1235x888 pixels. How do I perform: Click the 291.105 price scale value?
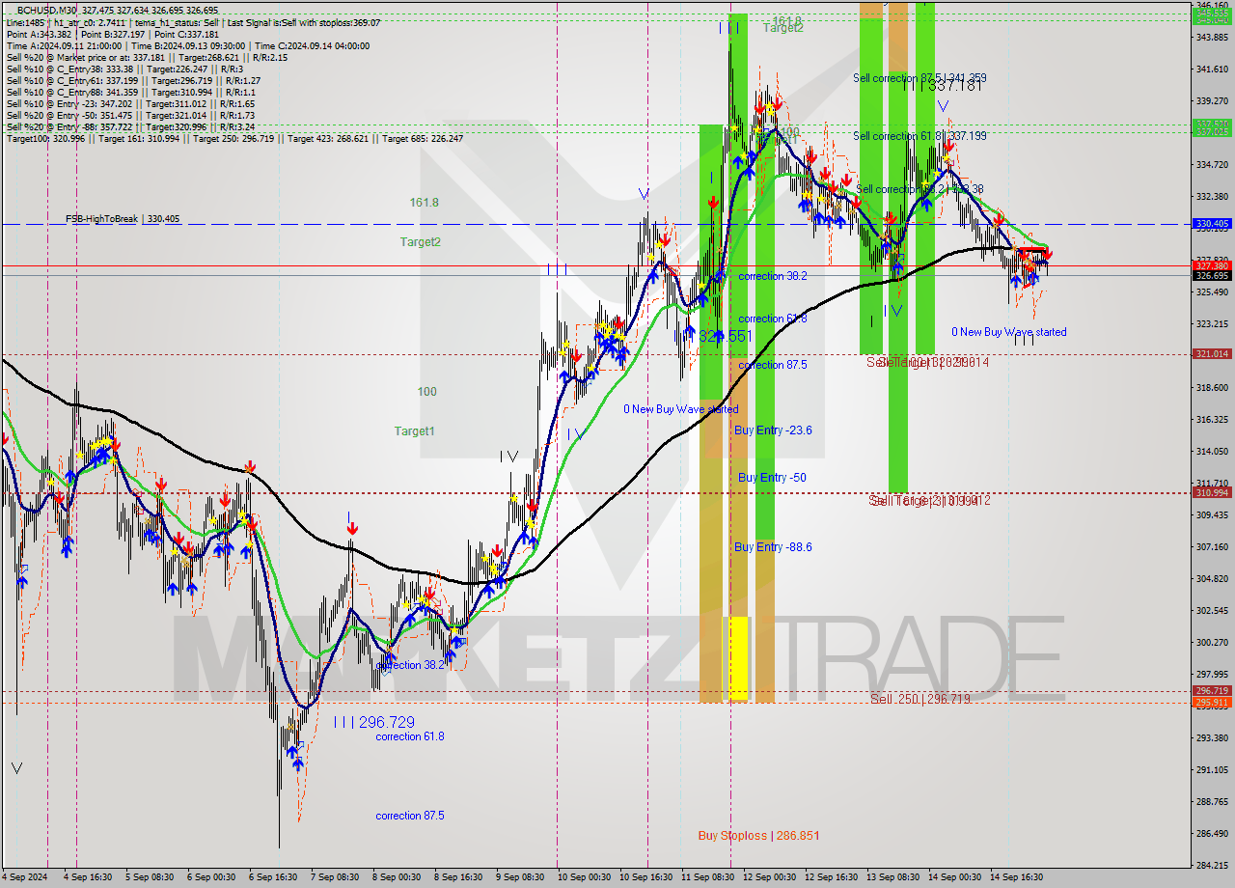(1212, 770)
